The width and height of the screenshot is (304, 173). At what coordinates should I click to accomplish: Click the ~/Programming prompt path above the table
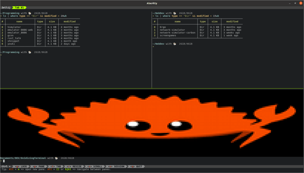10,13
